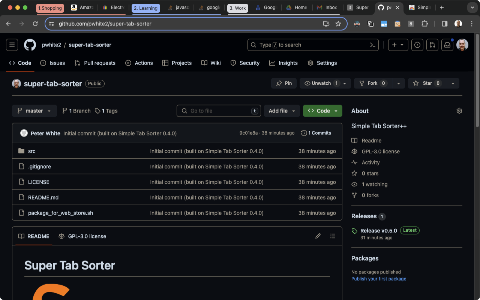Open your pull requests icon

[432, 45]
